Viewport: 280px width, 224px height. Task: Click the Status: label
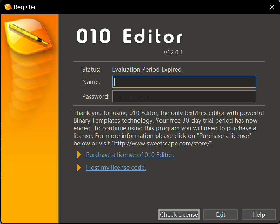coord(91,69)
